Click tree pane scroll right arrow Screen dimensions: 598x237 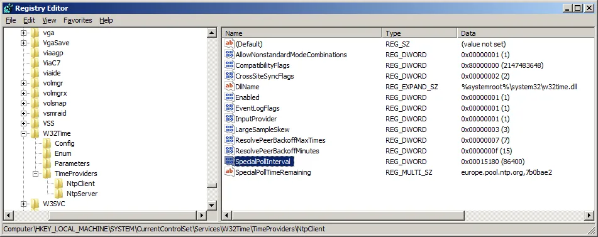202,215
